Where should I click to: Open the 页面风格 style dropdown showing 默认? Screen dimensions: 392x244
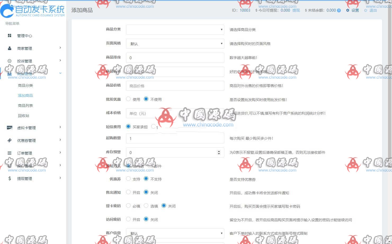(175, 43)
